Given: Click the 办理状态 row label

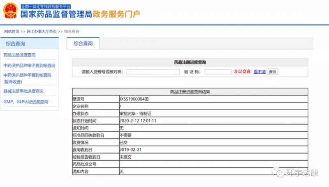Looking at the screenshot, I should 80,114.
